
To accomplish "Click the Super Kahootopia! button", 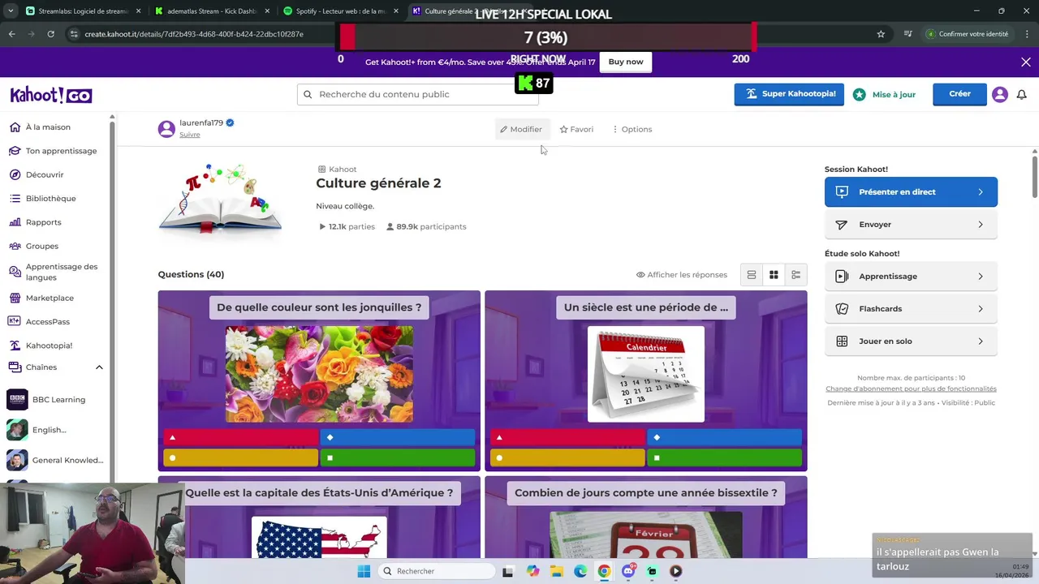I will pyautogui.click(x=789, y=94).
